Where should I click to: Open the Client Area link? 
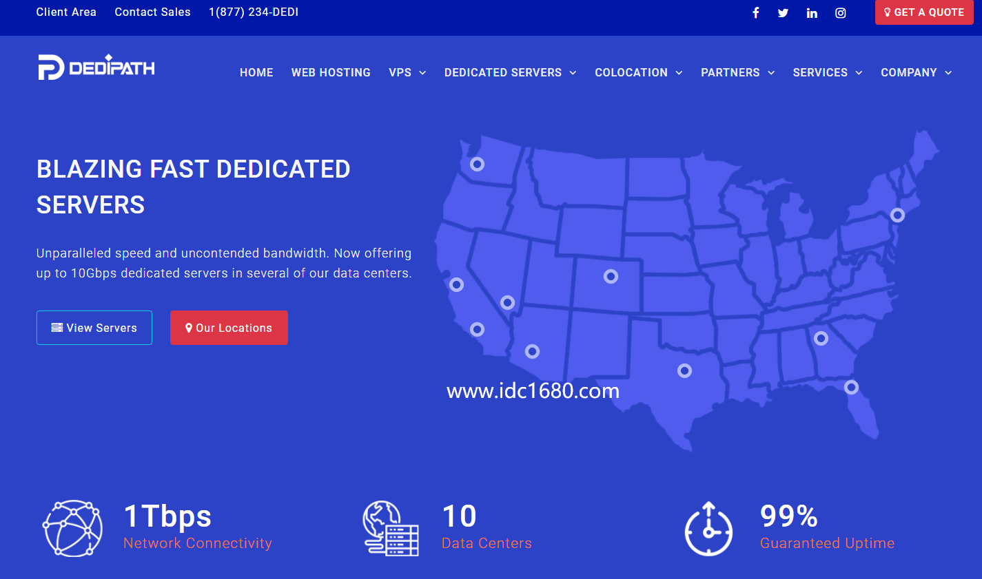(x=66, y=12)
